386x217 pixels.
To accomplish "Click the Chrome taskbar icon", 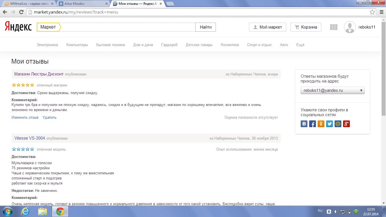I will (60, 211).
